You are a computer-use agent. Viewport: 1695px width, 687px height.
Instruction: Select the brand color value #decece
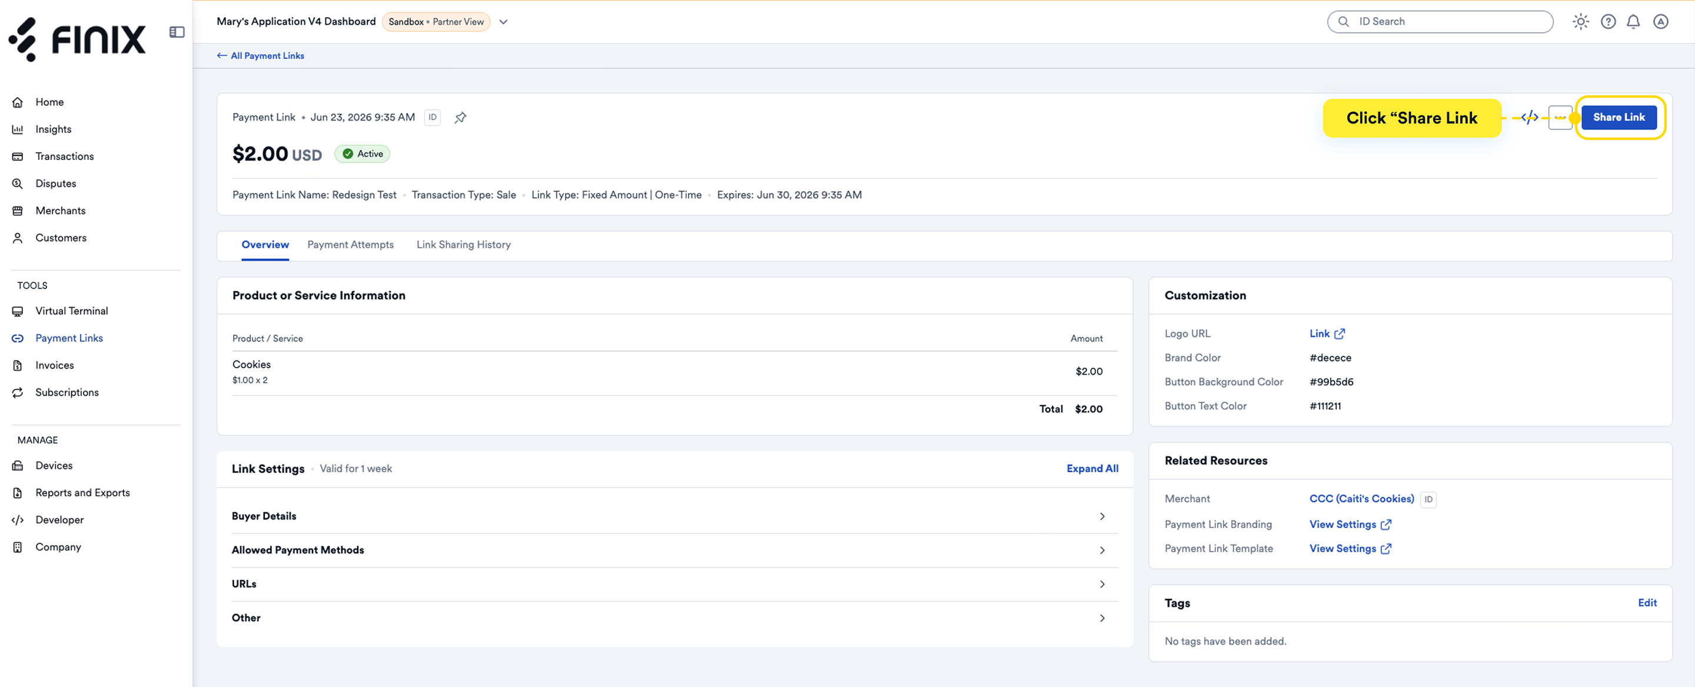[x=1330, y=358]
